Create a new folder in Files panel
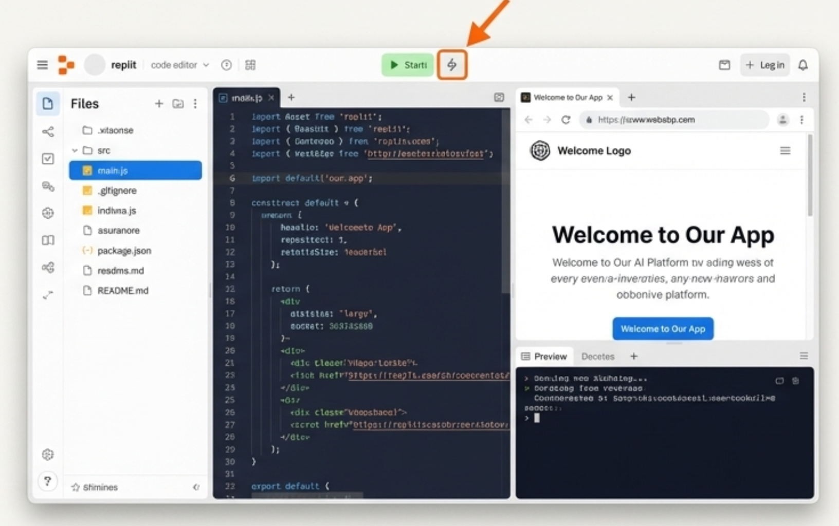Screen dimensions: 839x526 (x=178, y=104)
